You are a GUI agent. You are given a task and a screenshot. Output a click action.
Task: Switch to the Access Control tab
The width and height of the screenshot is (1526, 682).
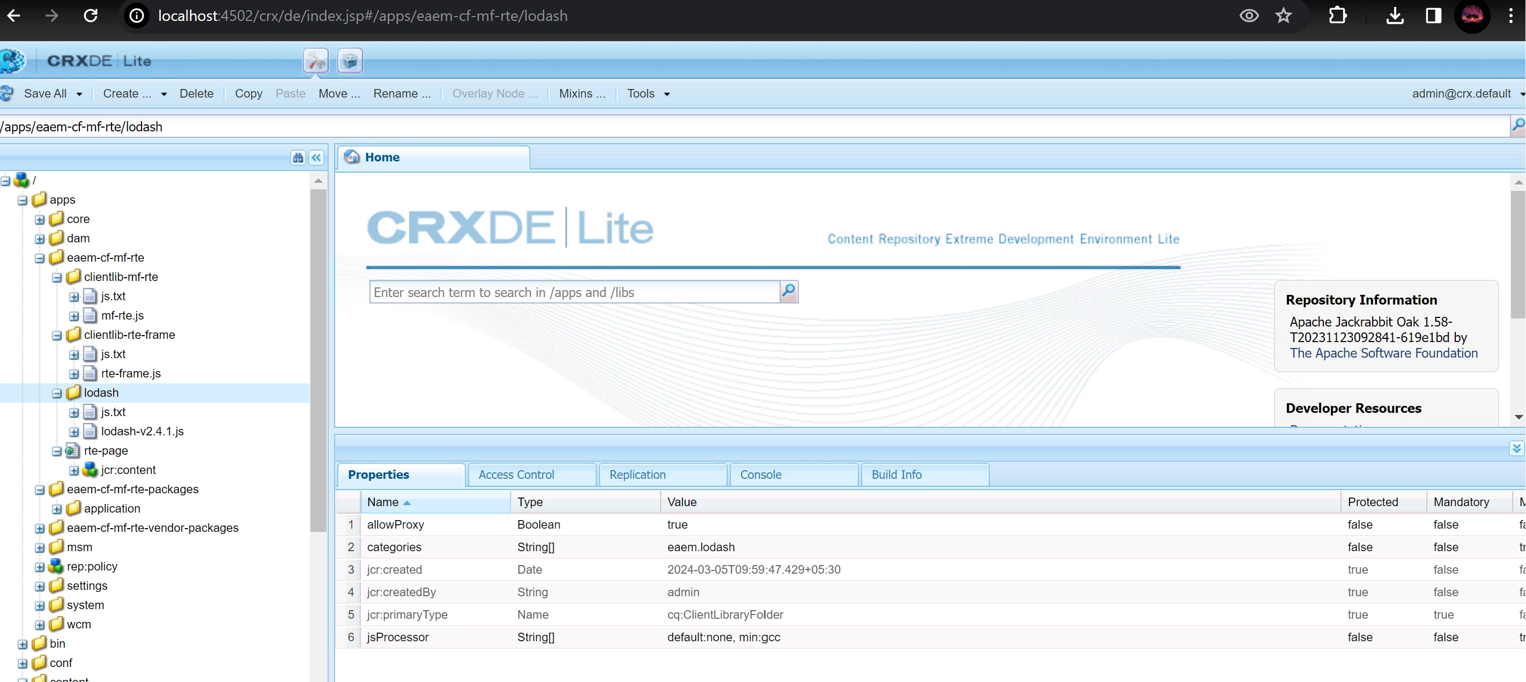(x=516, y=475)
